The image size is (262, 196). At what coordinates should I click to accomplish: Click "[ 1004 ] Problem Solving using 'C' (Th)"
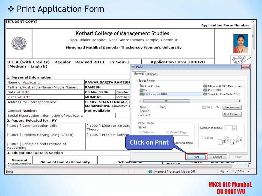(40, 135)
